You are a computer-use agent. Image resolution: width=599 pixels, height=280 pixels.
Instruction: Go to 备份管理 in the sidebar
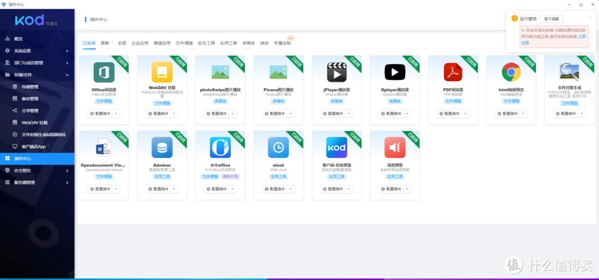38,99
